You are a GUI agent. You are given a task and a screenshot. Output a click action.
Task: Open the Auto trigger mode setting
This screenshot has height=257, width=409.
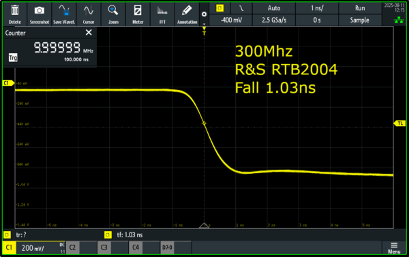point(274,8)
